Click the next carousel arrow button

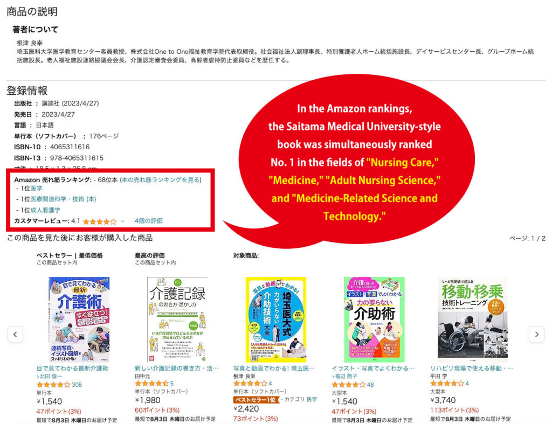click(x=536, y=334)
